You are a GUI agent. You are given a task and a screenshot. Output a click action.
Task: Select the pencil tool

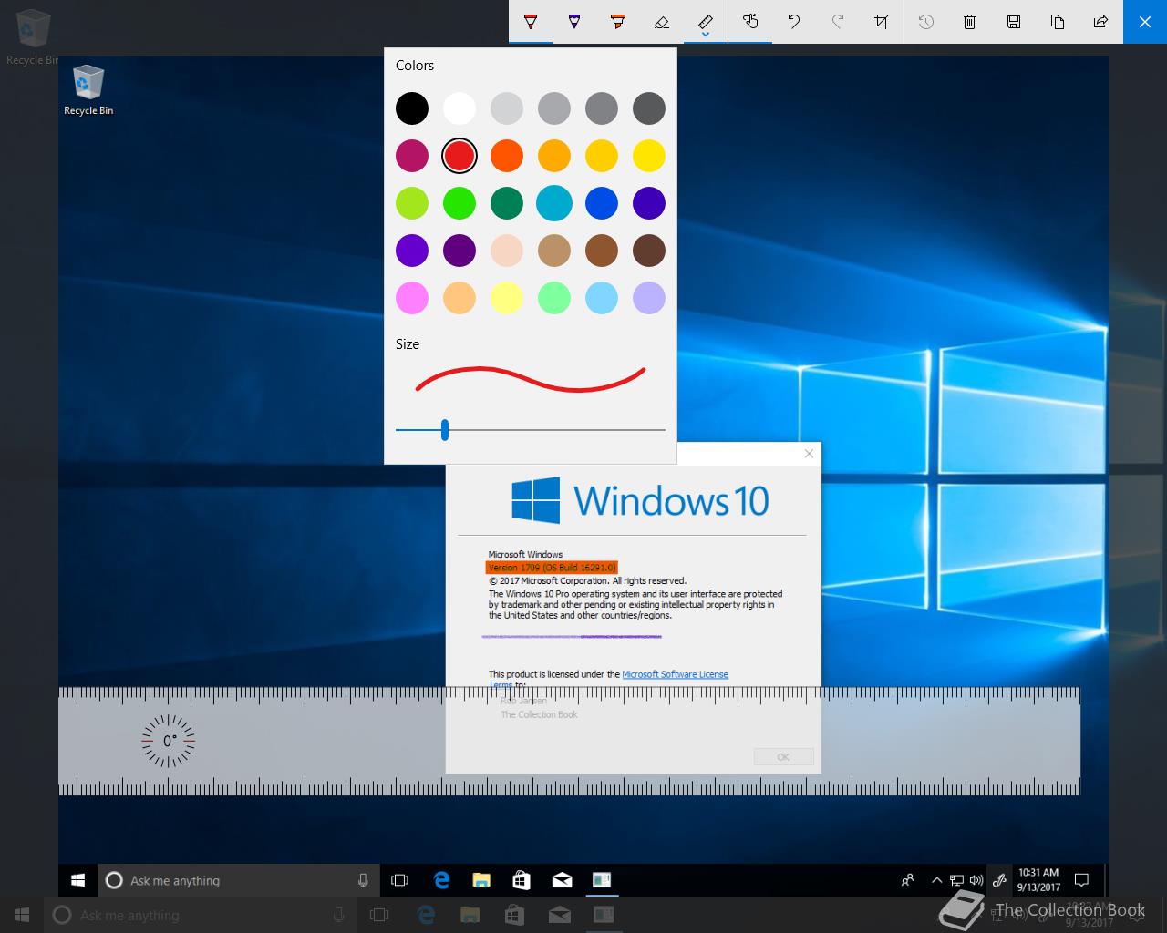click(x=574, y=21)
